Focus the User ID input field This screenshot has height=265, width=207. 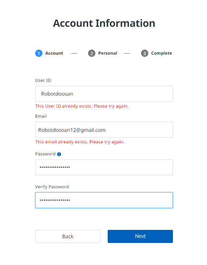(104, 94)
